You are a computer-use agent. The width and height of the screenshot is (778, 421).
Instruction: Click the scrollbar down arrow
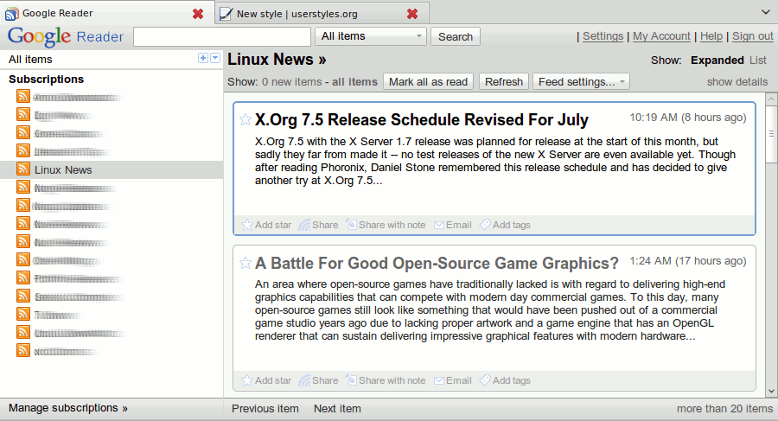(771, 392)
